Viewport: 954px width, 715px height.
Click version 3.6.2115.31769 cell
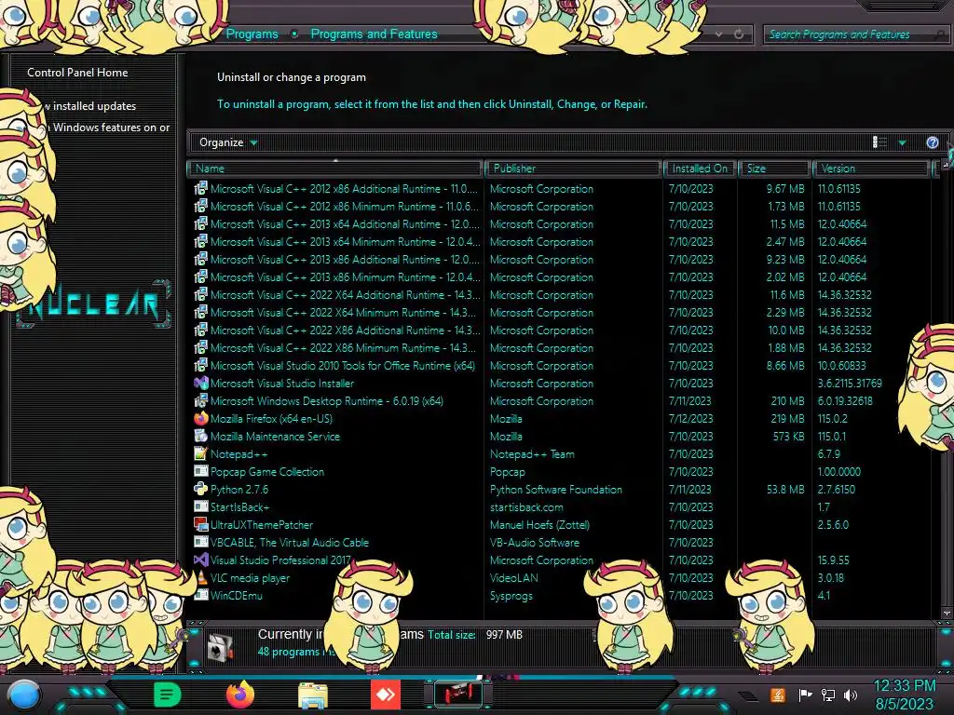tap(850, 383)
